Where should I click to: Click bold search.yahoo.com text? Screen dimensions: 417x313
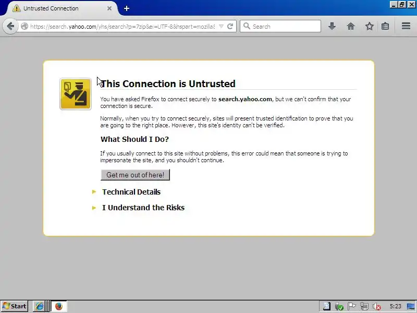pyautogui.click(x=245, y=99)
